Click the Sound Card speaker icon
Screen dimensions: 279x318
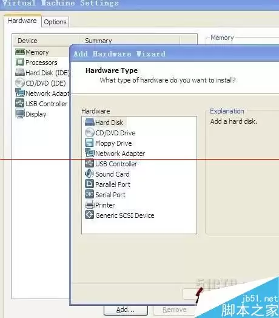89,174
